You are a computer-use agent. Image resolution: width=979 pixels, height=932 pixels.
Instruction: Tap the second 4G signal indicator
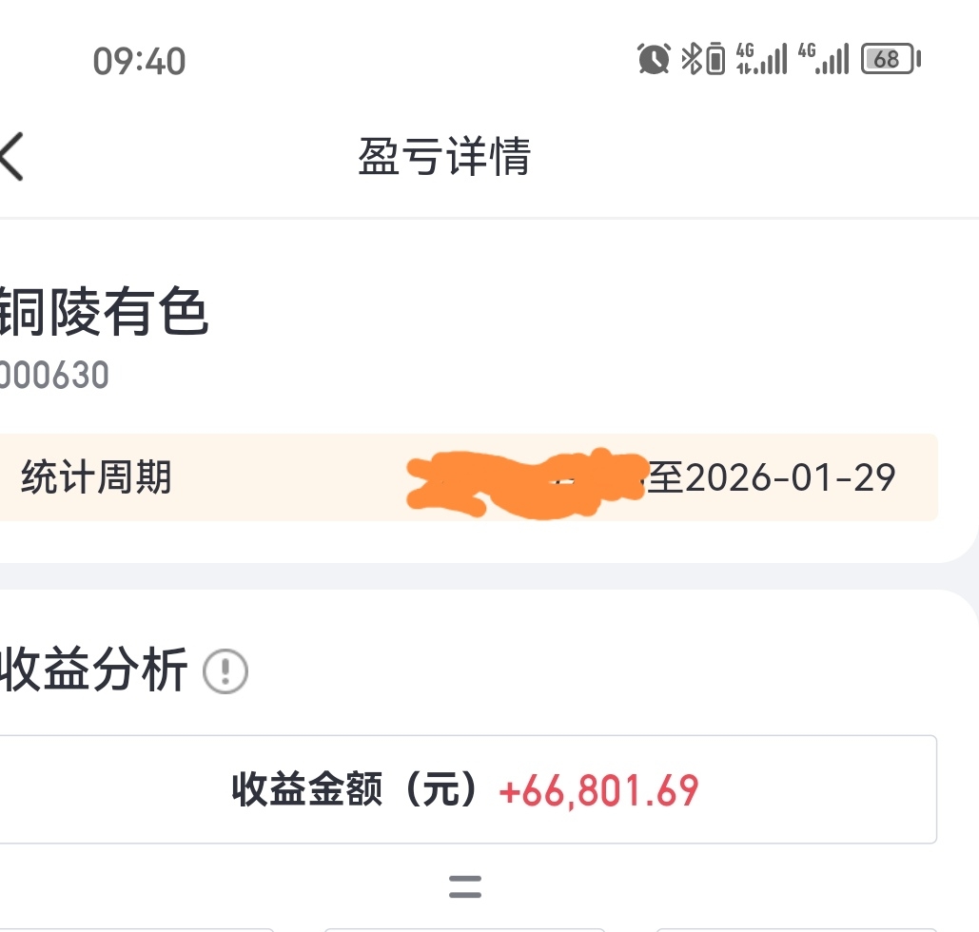point(823,59)
